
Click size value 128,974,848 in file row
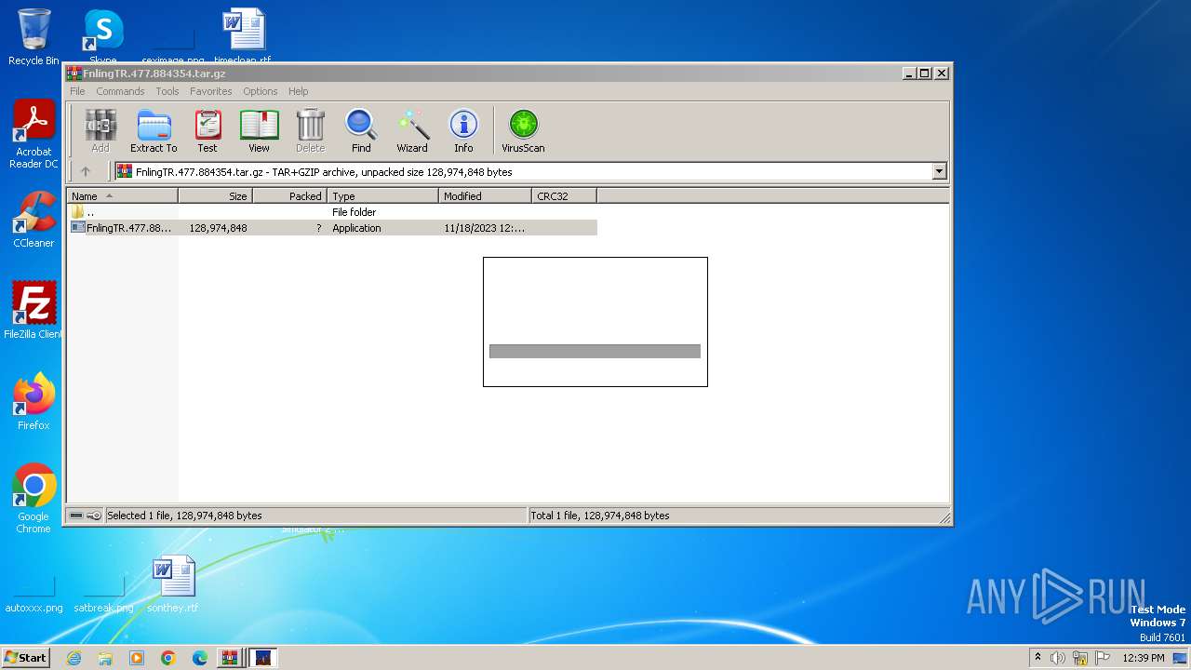click(x=218, y=228)
